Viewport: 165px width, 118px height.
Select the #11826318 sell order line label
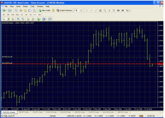tap(7, 57)
